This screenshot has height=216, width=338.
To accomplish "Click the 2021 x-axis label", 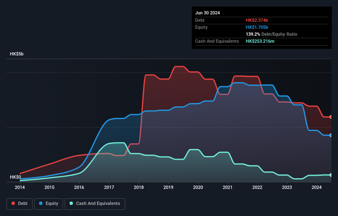I will (x=228, y=187).
